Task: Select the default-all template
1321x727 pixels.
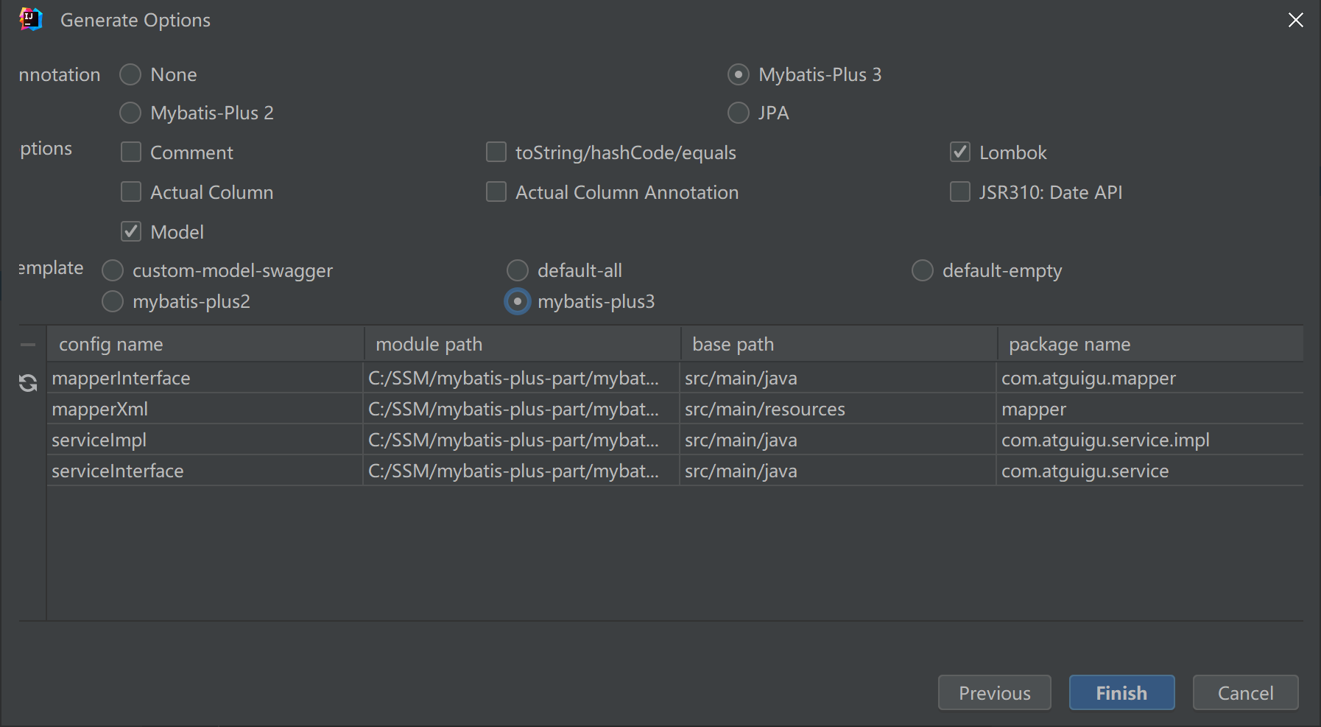Action: pos(518,270)
